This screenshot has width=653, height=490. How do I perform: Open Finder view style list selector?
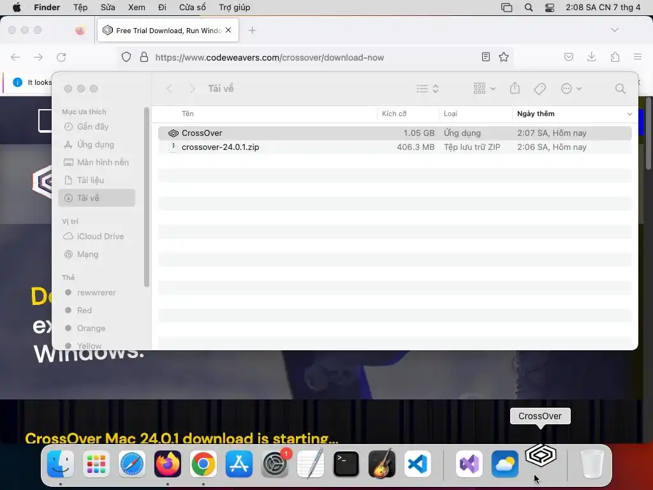click(427, 88)
